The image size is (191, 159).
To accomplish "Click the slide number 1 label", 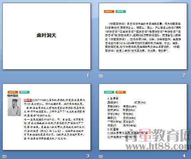I will tap(88, 75).
